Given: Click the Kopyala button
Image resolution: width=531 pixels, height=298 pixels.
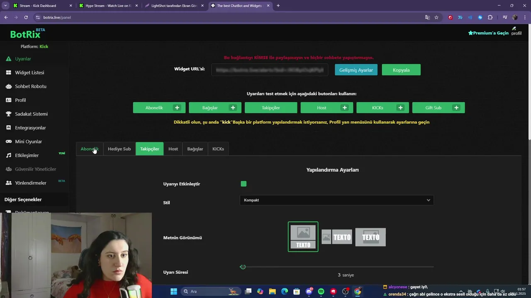Looking at the screenshot, I should (401, 70).
